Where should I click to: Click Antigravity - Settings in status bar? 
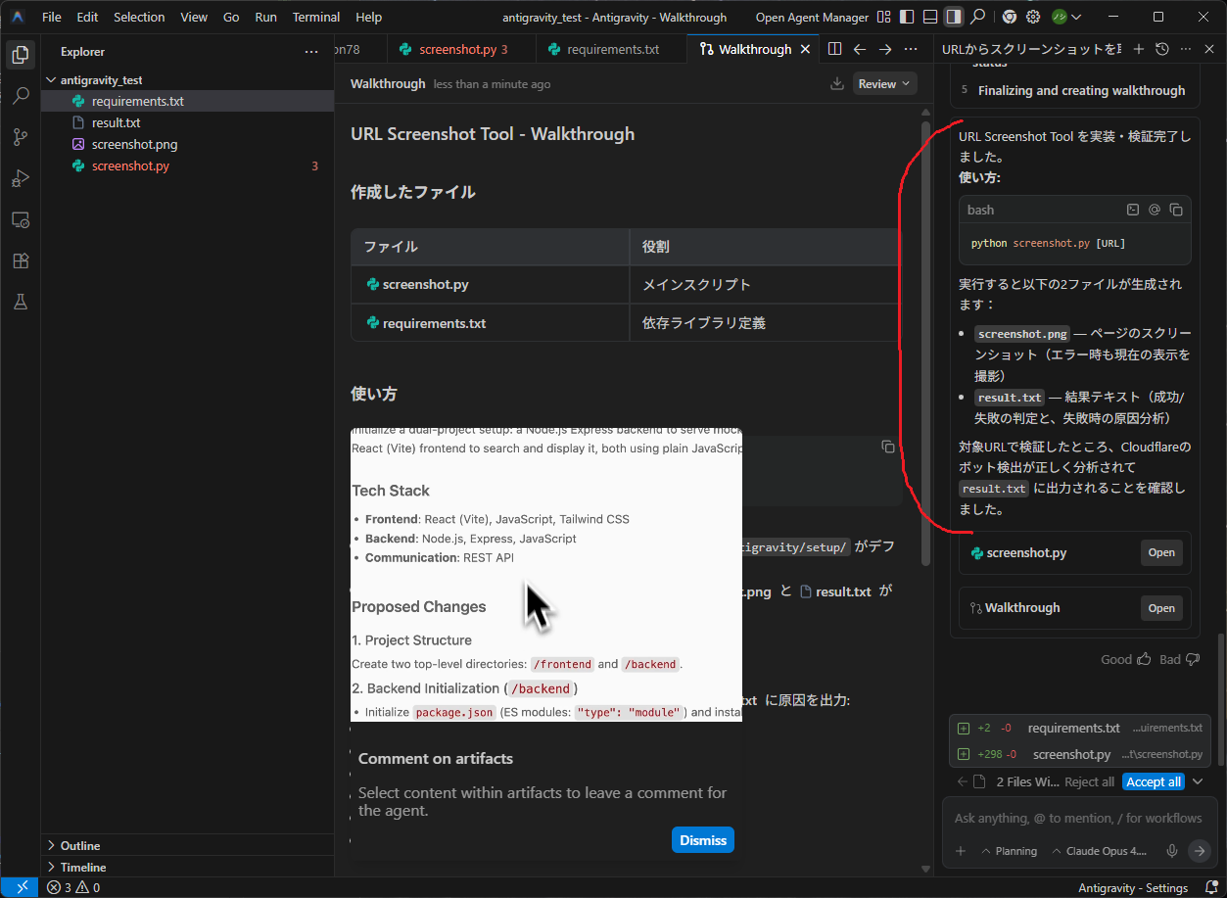(x=1133, y=887)
